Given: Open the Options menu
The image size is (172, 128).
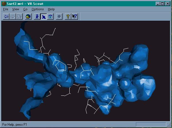Looking at the screenshot, I should pyautogui.click(x=38, y=9).
